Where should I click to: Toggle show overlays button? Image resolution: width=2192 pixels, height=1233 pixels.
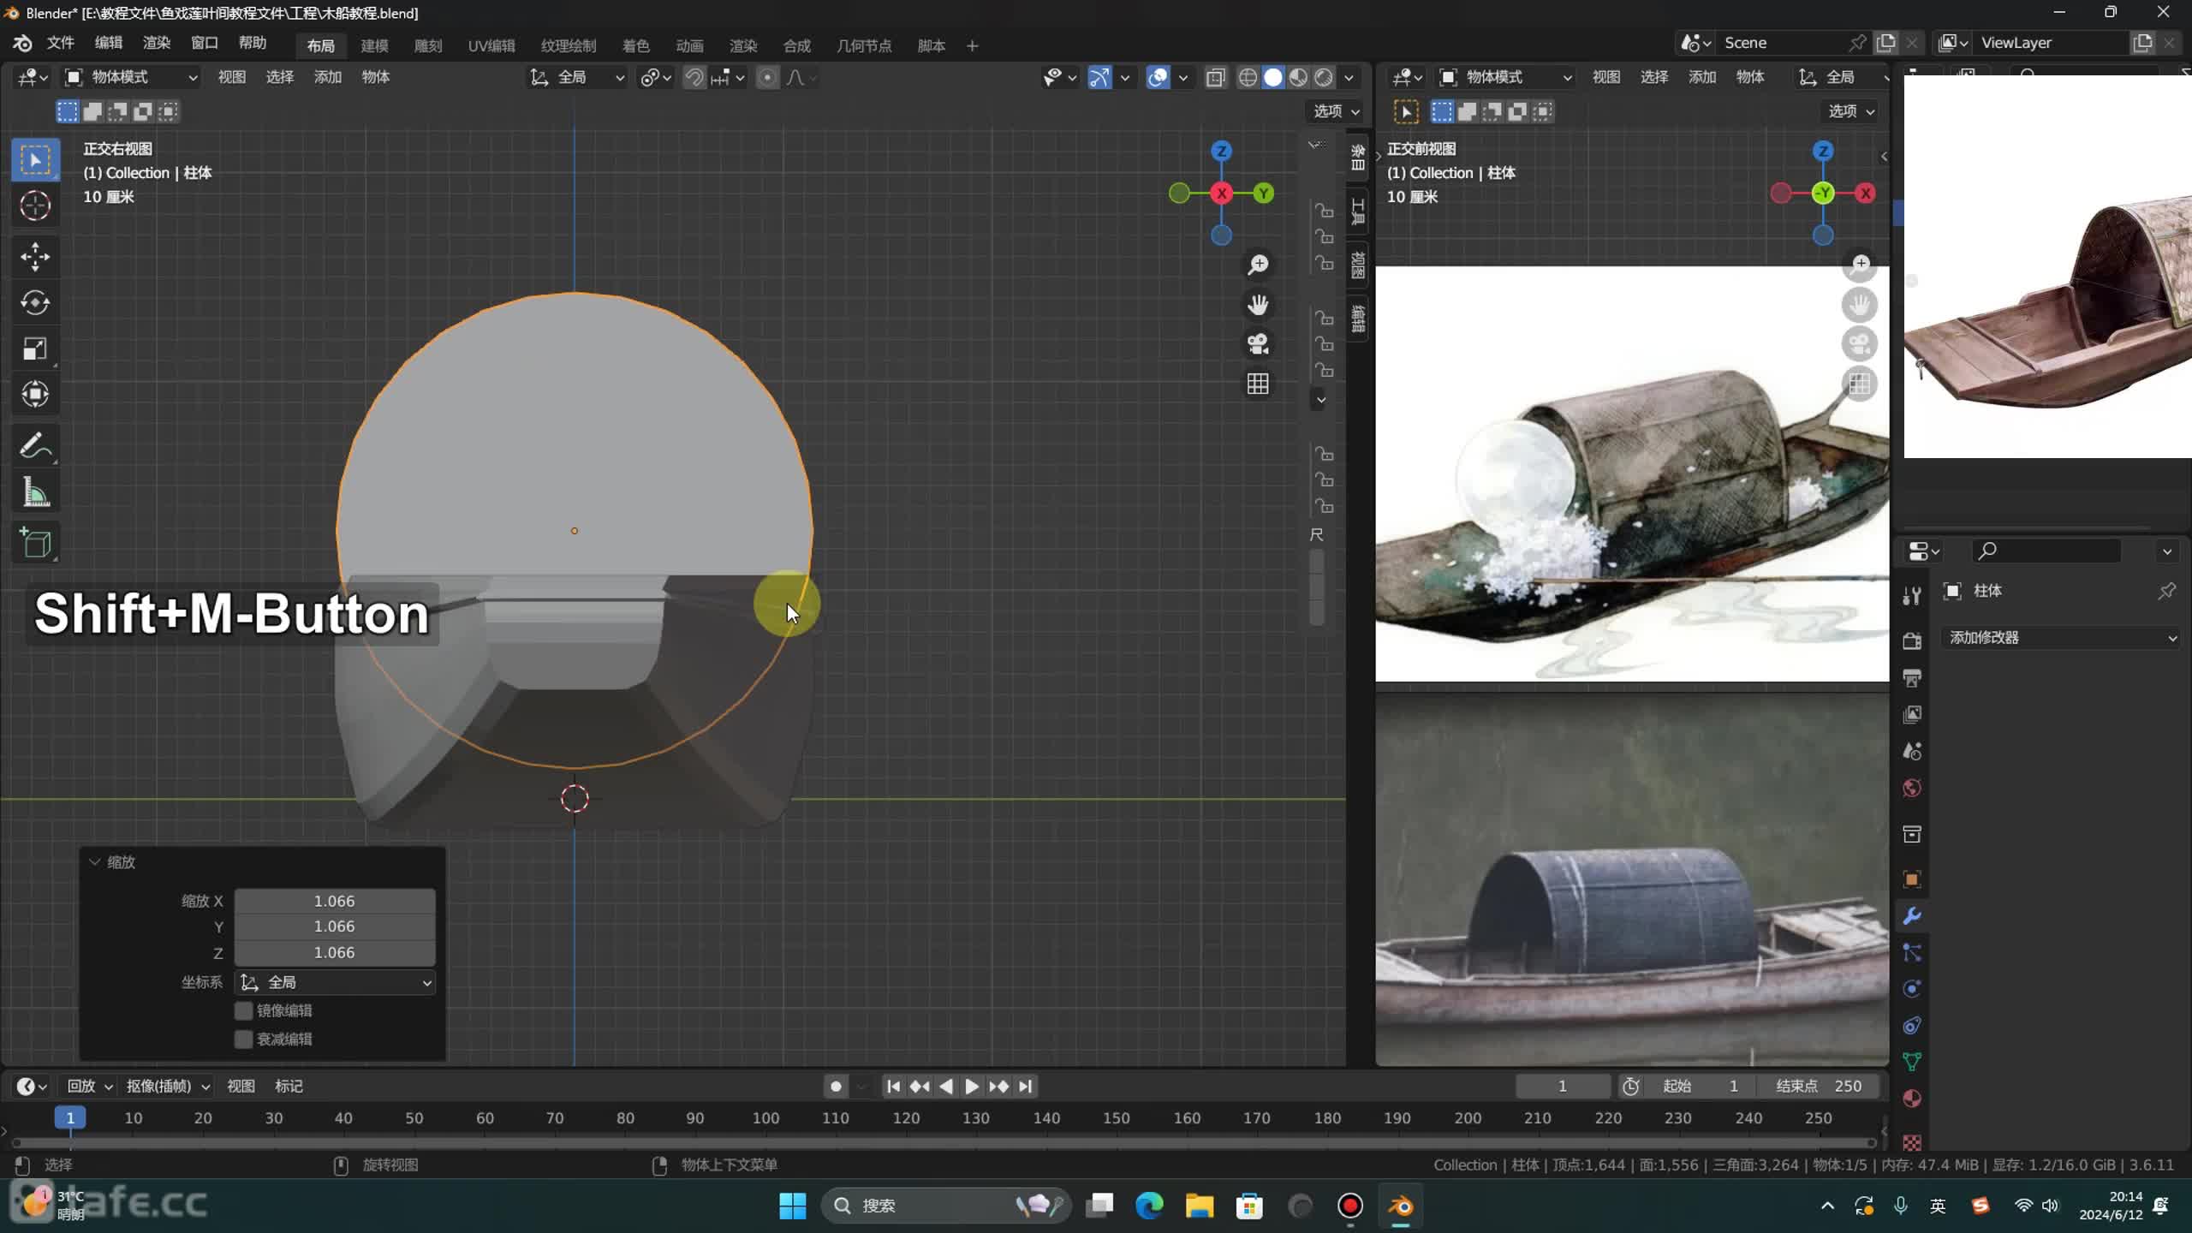(x=1158, y=78)
